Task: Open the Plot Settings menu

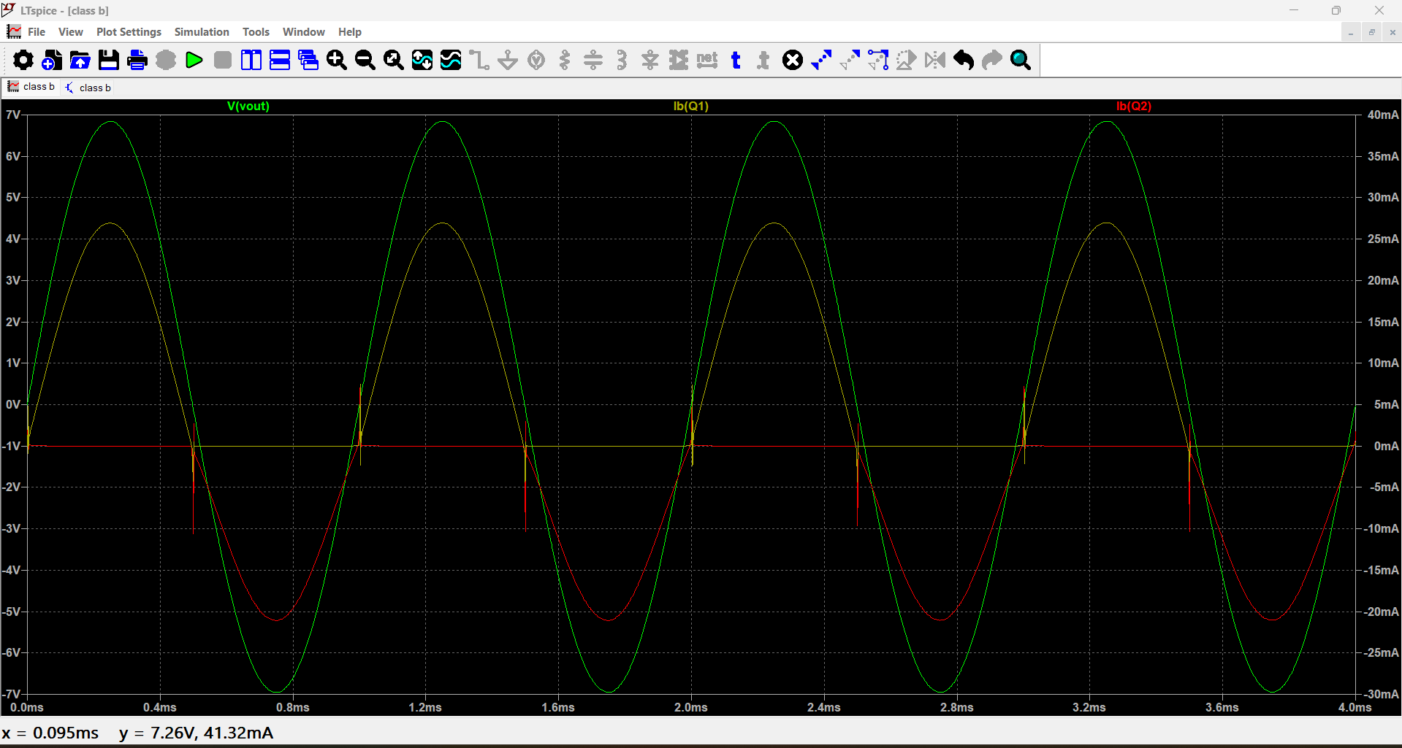Action: point(129,32)
